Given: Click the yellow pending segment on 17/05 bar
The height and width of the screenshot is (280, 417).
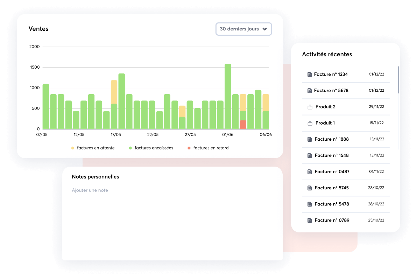Looking at the screenshot, I should pos(114,92).
